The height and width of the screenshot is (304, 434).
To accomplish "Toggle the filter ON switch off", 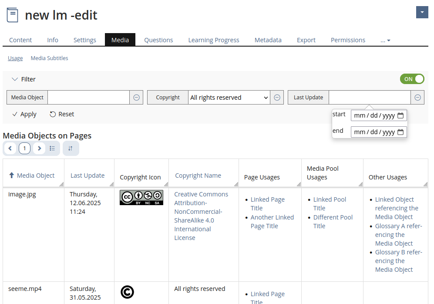I will click(412, 79).
